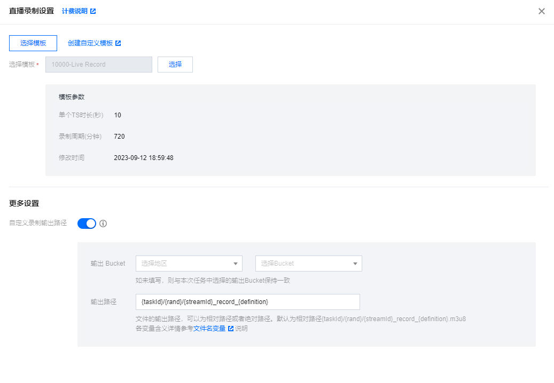Click the arrow of the 选择地区 dropdown
The image size is (554, 383).
click(235, 264)
